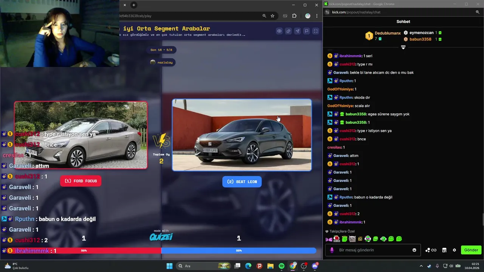Vote for (2) SEAT LEON button

pyautogui.click(x=242, y=182)
